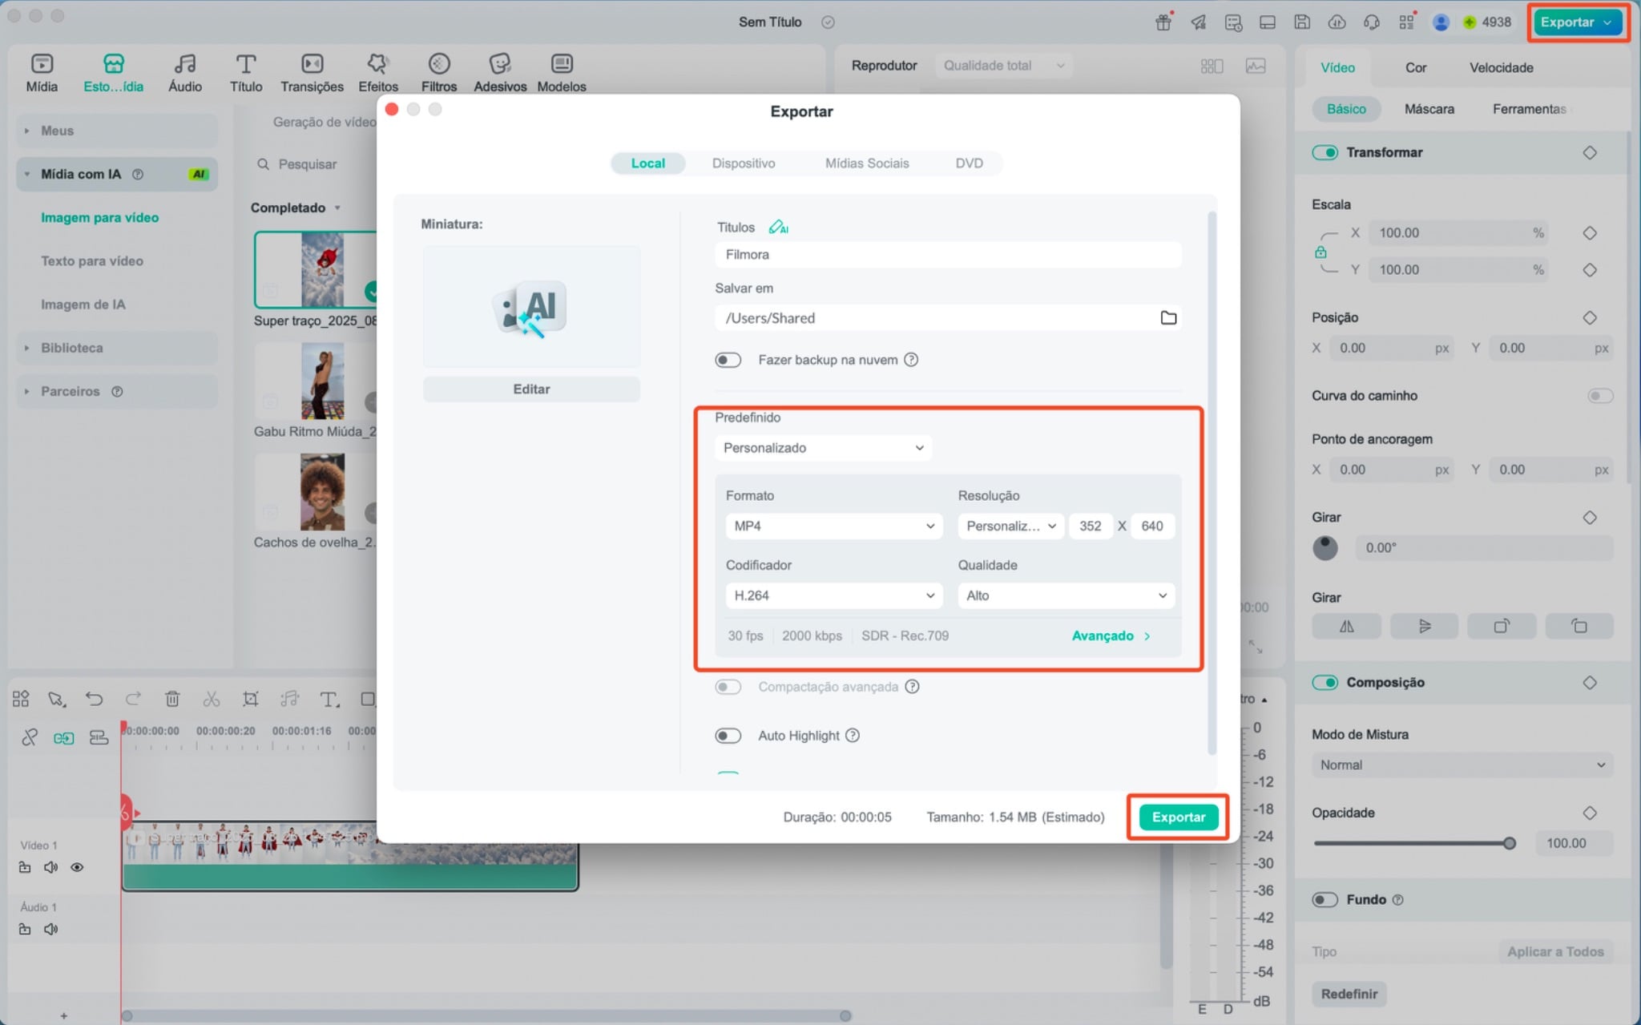The width and height of the screenshot is (1641, 1025).
Task: Click the Escala X keyframe diamond
Action: coord(1590,233)
